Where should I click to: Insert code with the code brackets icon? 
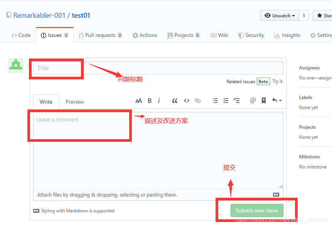point(187,101)
